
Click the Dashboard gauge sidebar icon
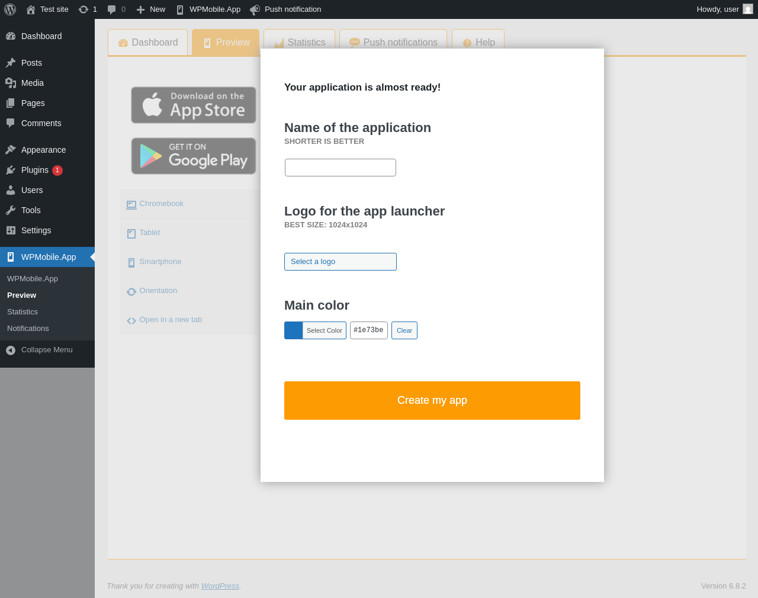11,36
